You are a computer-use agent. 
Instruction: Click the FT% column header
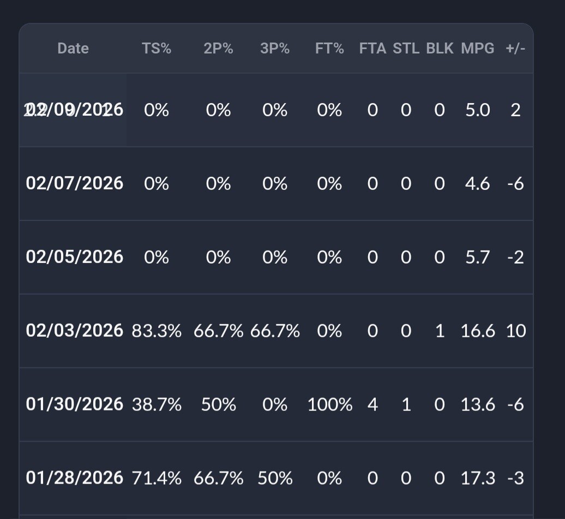[x=329, y=49]
